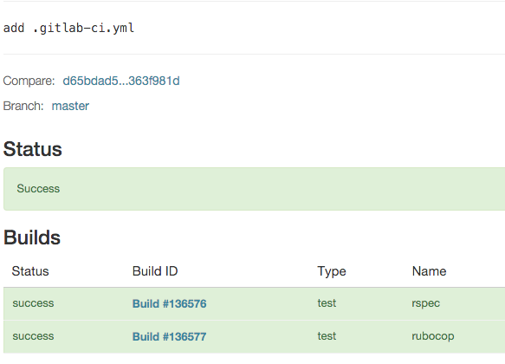Click success status in rspec row
The height and width of the screenshot is (364, 505).
coord(33,303)
